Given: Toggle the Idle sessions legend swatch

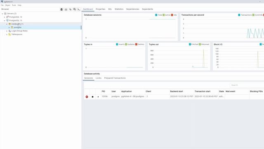Looking at the screenshot, I should [172, 15].
